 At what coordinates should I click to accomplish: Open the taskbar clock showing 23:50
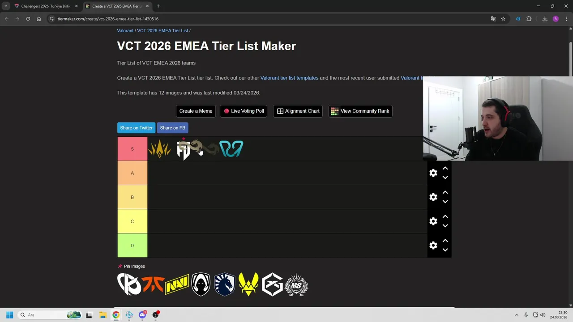[x=559, y=315]
